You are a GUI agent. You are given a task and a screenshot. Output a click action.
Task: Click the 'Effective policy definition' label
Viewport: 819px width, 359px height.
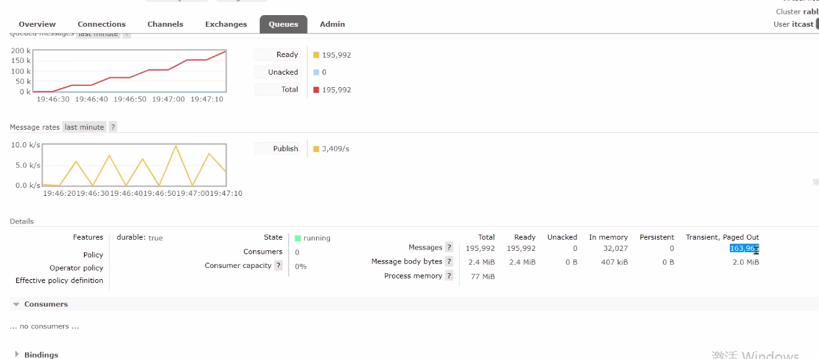coord(60,280)
